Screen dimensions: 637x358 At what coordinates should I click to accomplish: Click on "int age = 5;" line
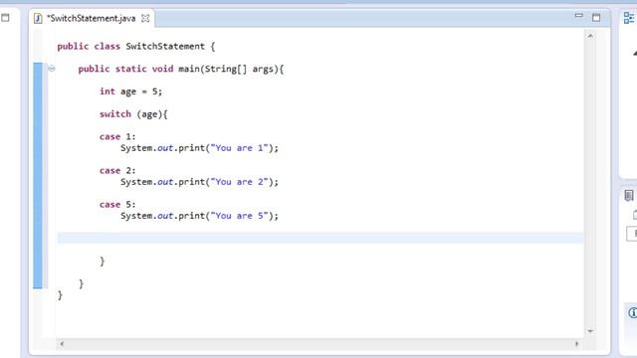coord(130,91)
